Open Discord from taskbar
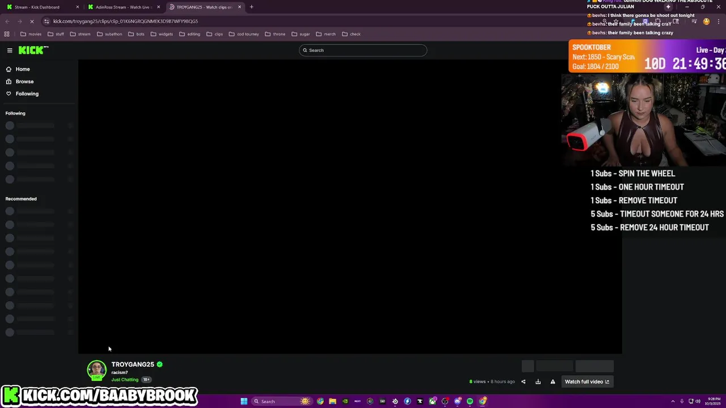Screen dimensions: 726x408 click(457, 401)
